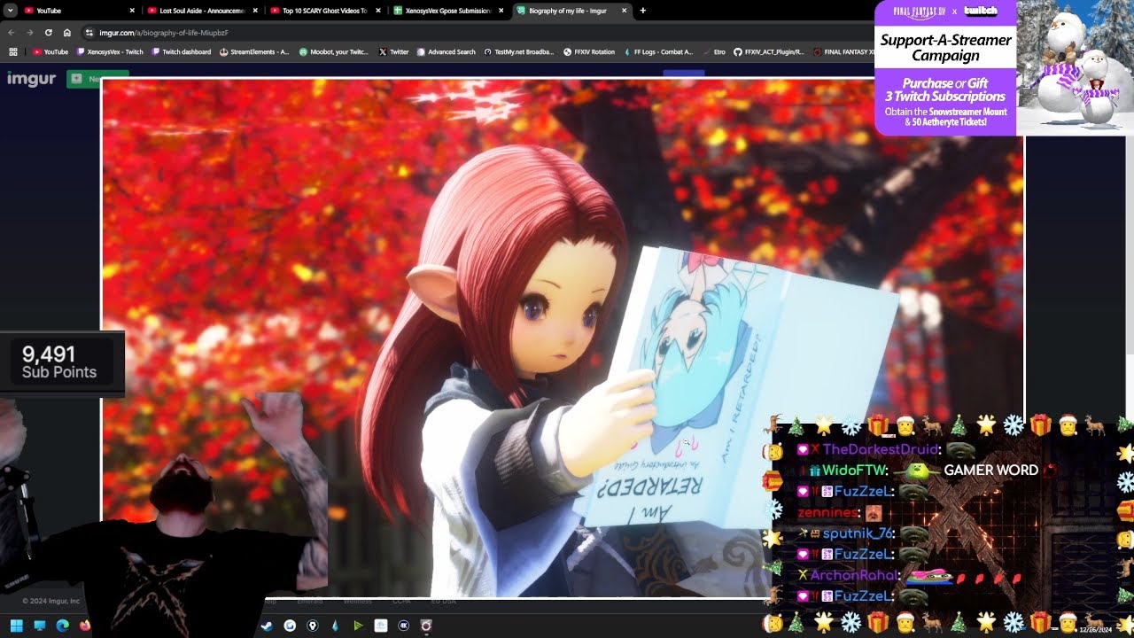Click the © 2024 Imgur, Inc footer text

tap(51, 601)
